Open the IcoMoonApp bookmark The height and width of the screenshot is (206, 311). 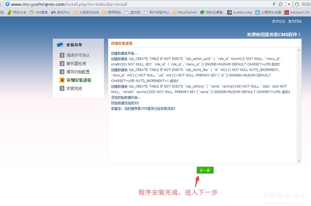(240, 12)
